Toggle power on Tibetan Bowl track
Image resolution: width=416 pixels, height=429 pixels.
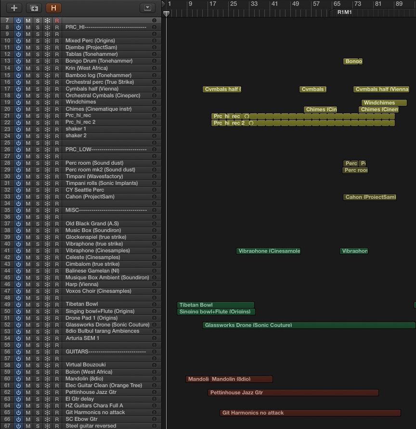click(18, 304)
